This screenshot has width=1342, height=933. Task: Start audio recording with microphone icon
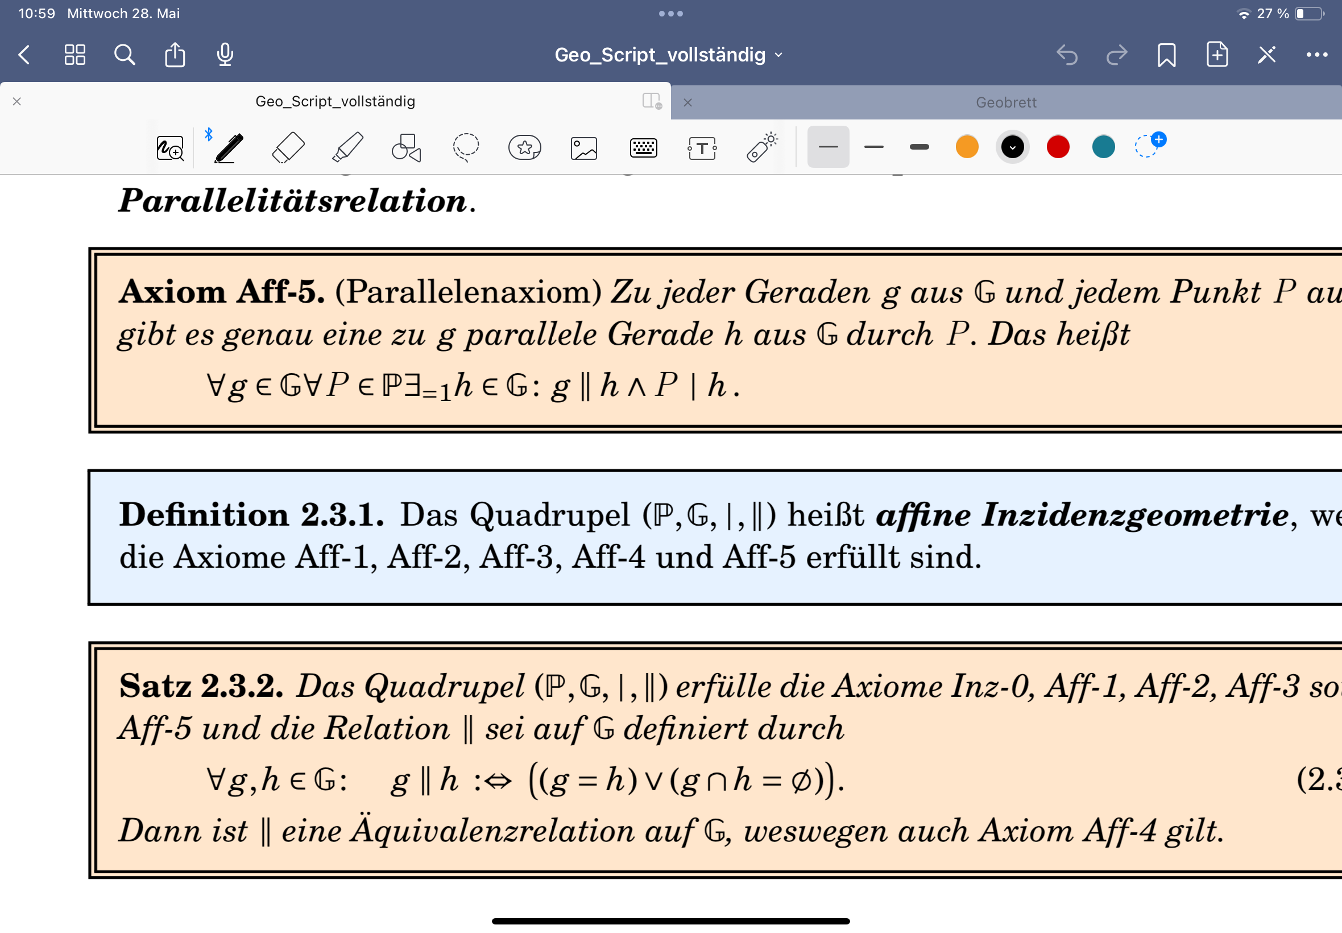coord(225,55)
